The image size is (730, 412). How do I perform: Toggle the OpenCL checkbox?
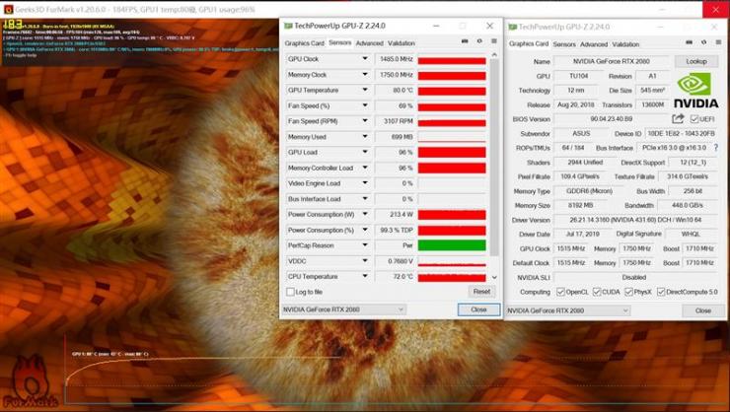(x=560, y=292)
